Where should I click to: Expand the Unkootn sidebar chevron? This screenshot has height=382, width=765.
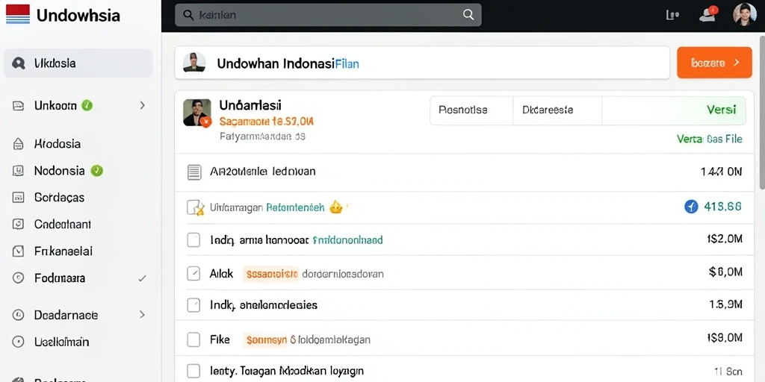point(143,104)
